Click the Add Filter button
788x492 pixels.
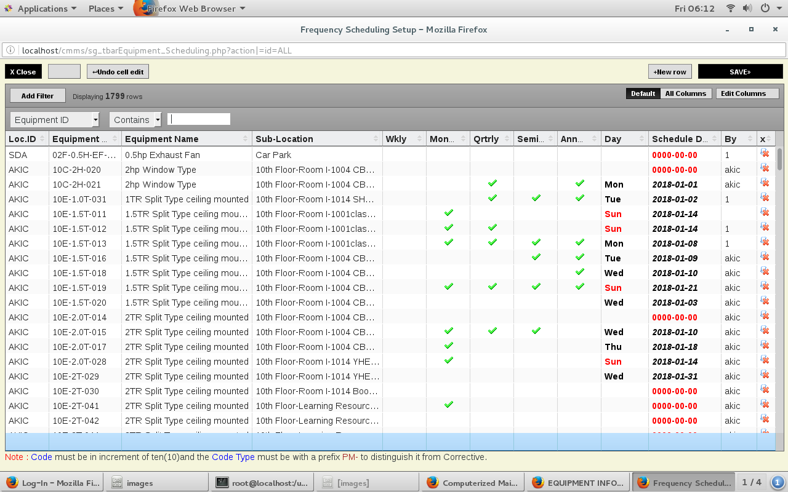[38, 96]
